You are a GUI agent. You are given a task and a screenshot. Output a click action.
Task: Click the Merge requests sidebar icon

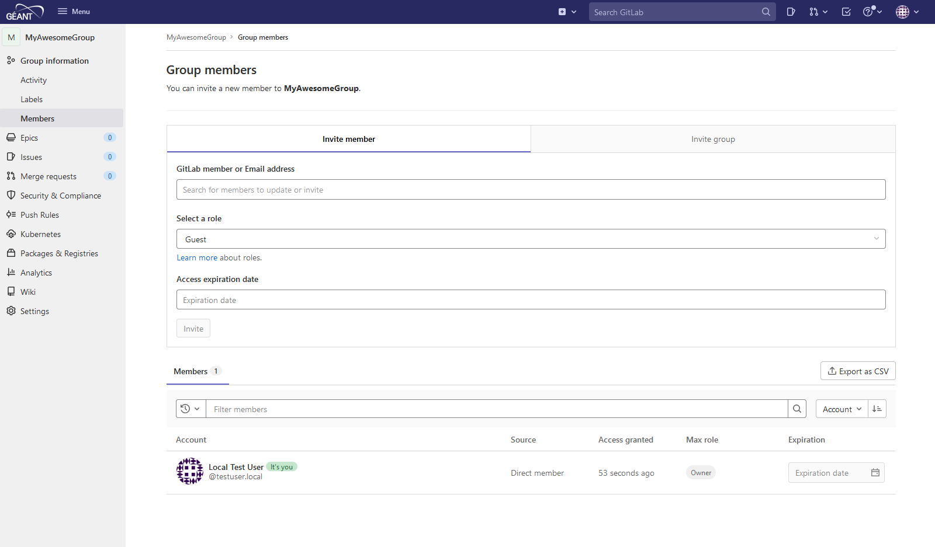[11, 176]
